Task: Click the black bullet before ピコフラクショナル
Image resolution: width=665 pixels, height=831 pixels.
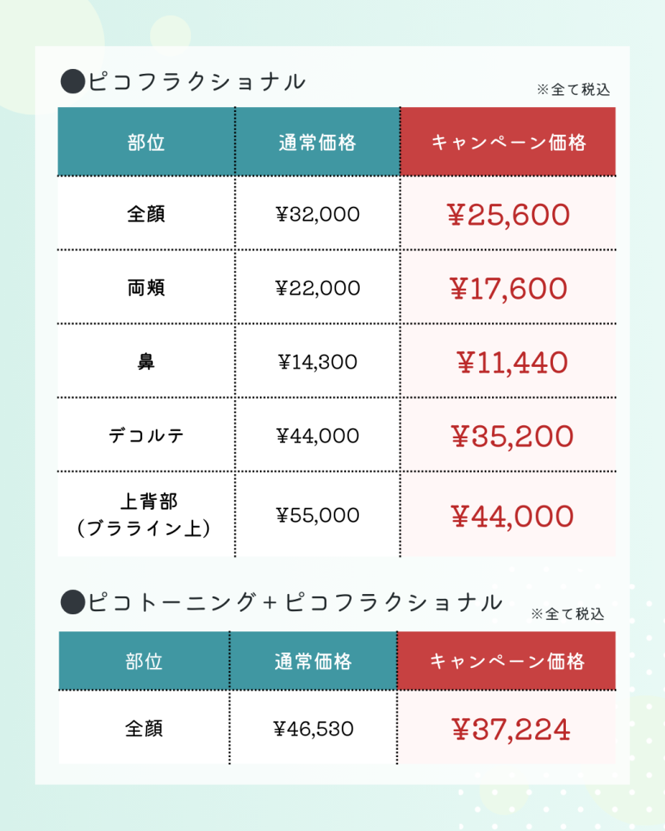Action: coord(72,82)
